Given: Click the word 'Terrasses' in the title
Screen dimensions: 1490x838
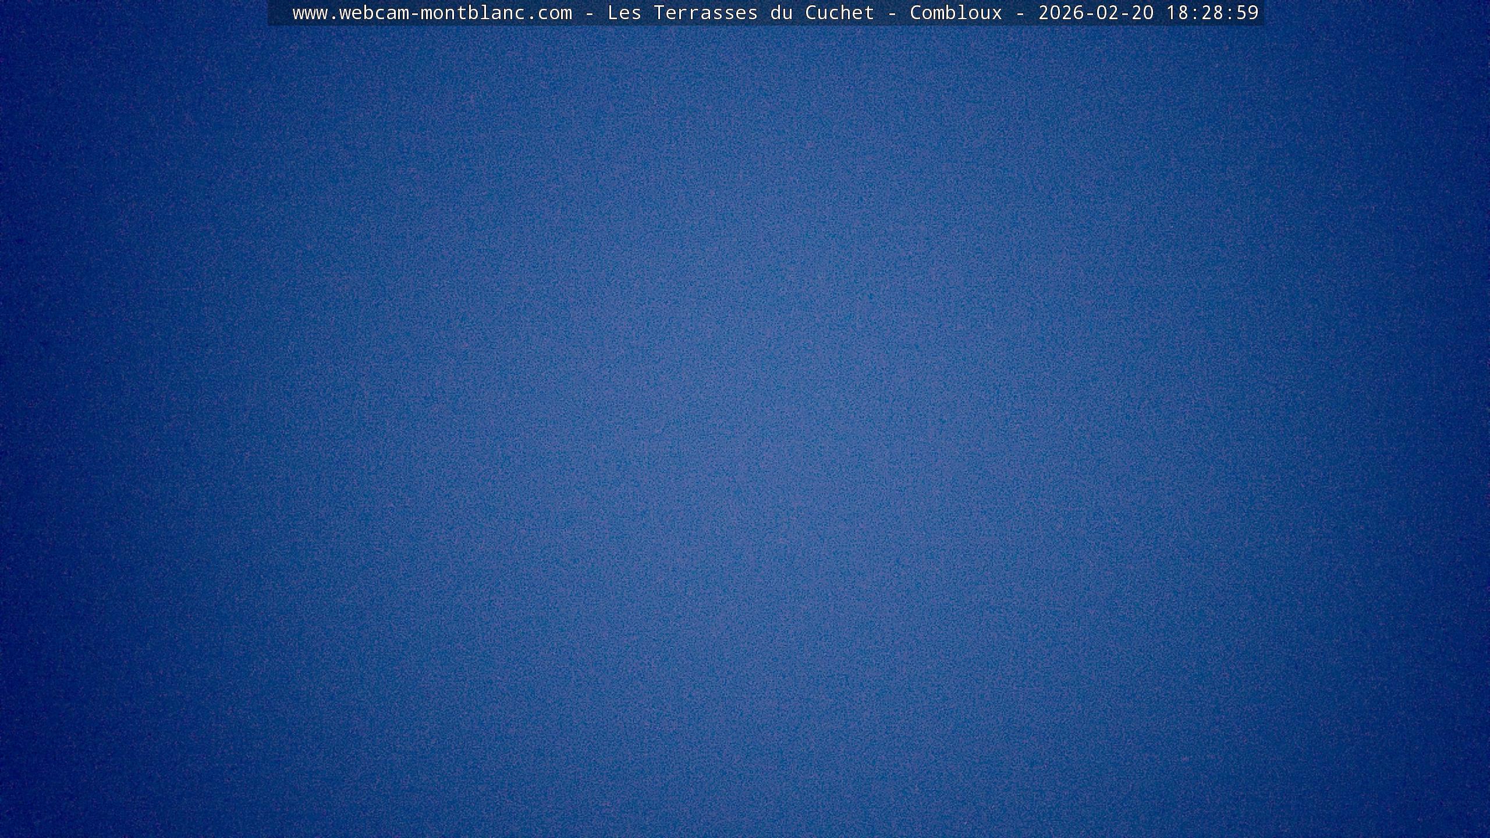Looking at the screenshot, I should [x=705, y=13].
